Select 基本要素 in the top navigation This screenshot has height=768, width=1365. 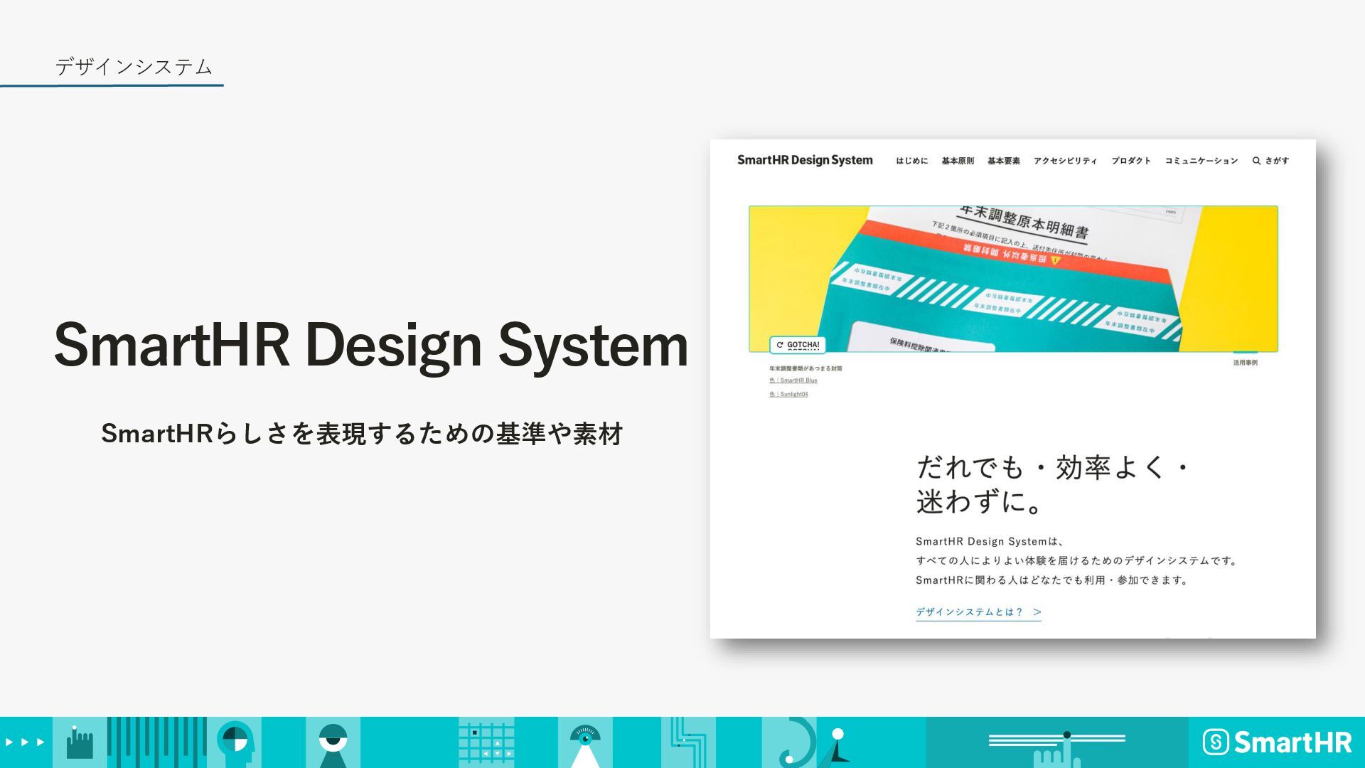pos(1003,161)
